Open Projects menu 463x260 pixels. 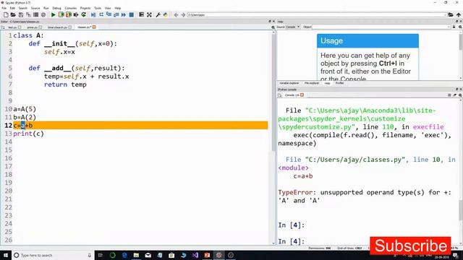click(x=85, y=8)
